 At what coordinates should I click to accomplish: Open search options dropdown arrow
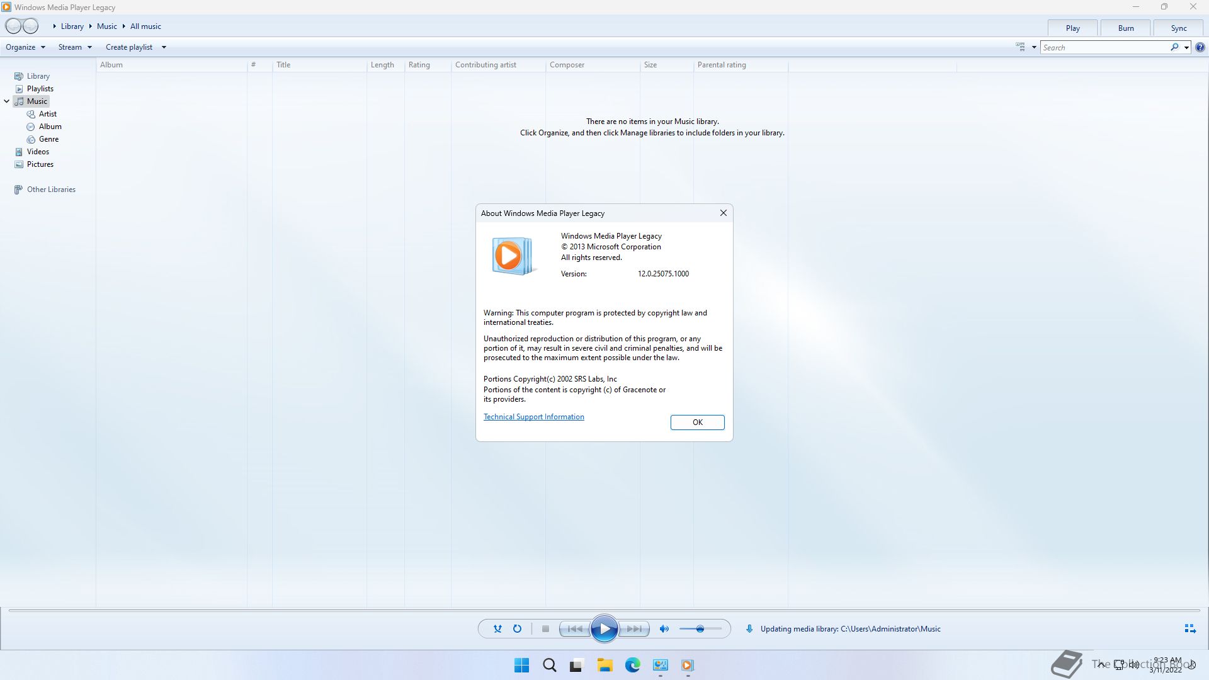pos(1186,47)
